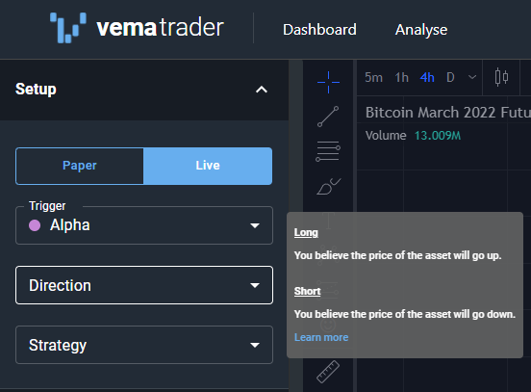Viewport: 531px width, 392px height.
Task: Collapse the Setup panel chevron
Action: point(262,90)
